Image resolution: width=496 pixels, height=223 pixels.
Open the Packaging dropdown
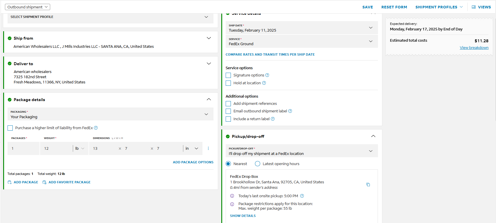click(110, 114)
